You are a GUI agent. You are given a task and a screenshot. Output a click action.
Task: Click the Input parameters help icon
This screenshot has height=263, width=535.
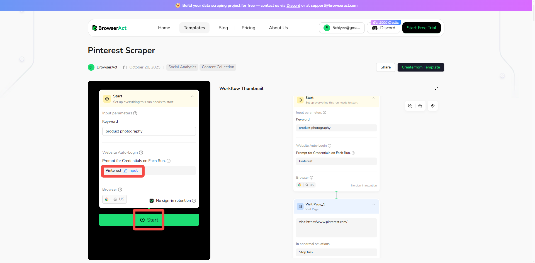[x=136, y=113]
